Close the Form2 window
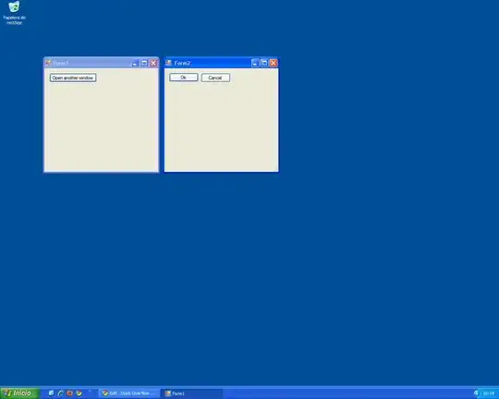The height and width of the screenshot is (399, 499). (274, 64)
